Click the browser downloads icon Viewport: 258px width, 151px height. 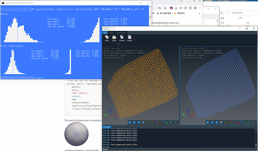(x=176, y=8)
